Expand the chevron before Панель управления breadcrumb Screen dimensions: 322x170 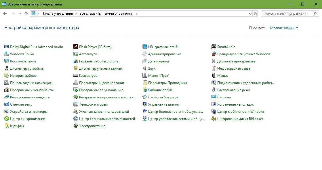pos(38,14)
